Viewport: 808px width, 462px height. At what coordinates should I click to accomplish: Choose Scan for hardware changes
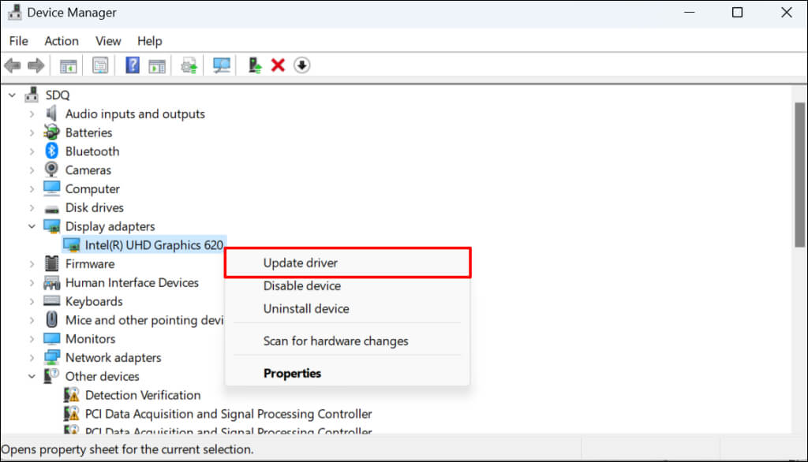[348, 341]
